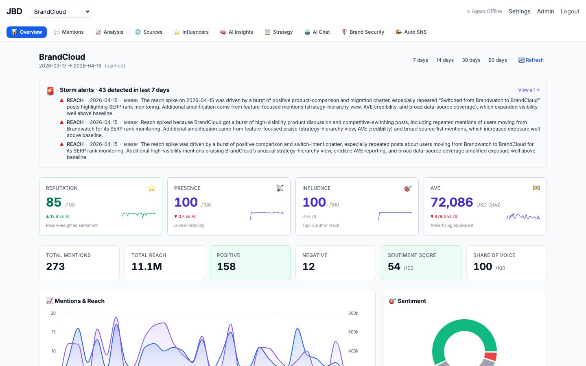Viewport: 586px width, 366px height.
Task: Click the Influence target icon
Action: (x=408, y=188)
